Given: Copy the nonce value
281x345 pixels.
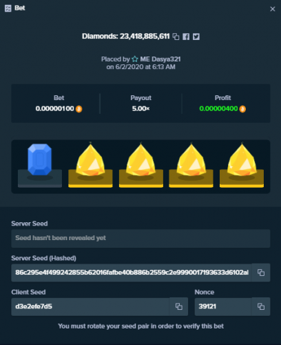Looking at the screenshot, I should tap(261, 306).
